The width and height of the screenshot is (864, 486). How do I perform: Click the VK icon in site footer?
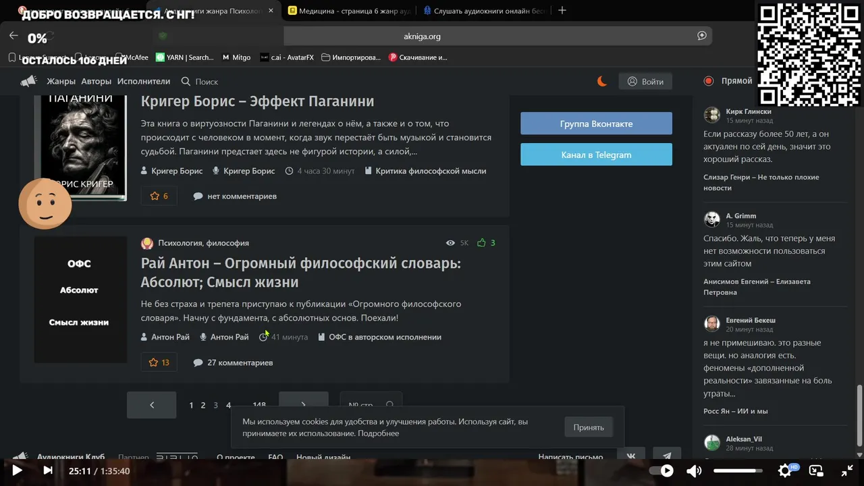click(631, 456)
